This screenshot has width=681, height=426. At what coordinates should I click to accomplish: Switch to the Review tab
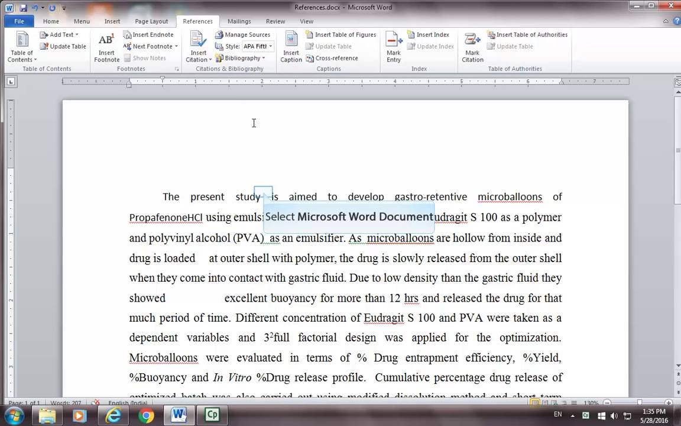(x=275, y=21)
